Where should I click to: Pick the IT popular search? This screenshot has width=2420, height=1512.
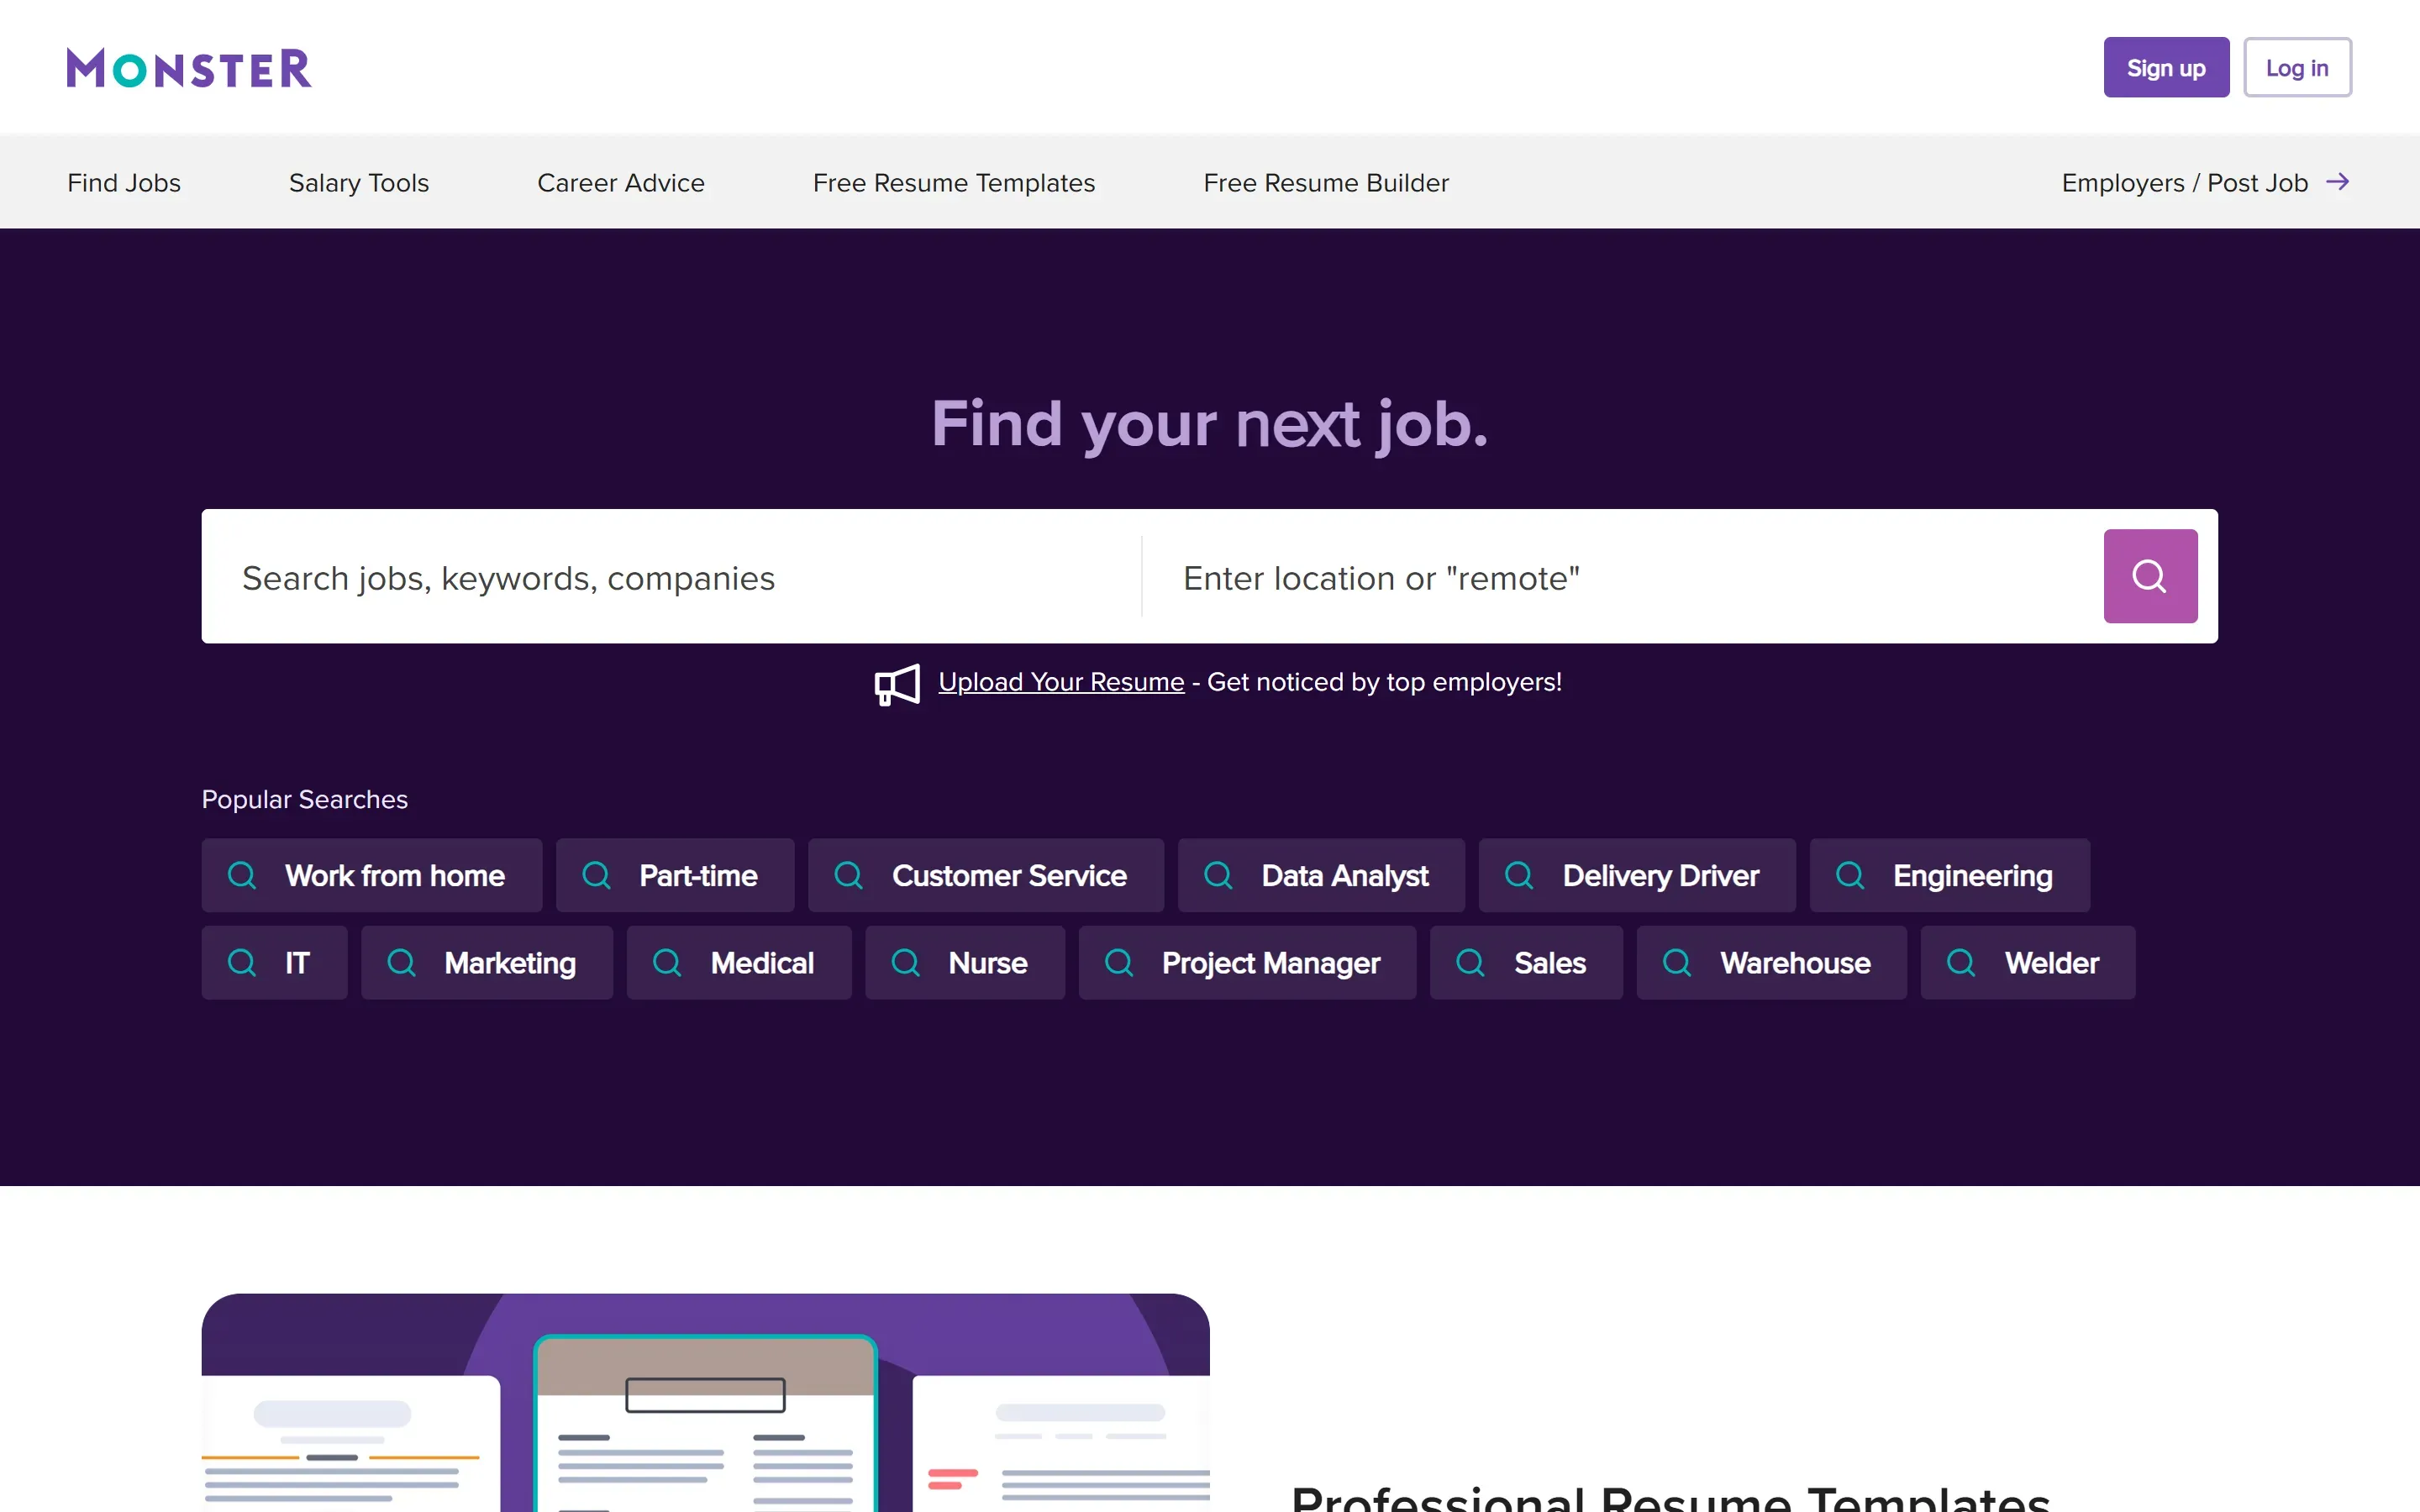pos(275,962)
